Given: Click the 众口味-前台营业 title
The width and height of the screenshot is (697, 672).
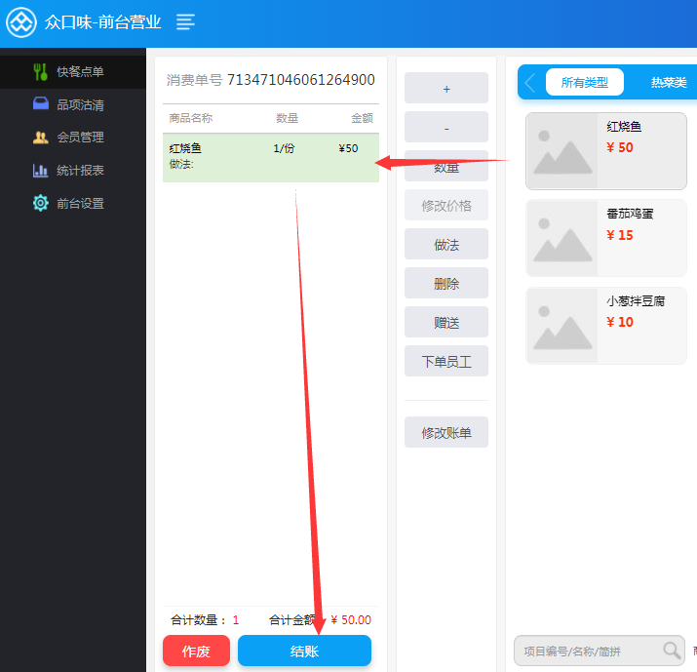Looking at the screenshot, I should (102, 21).
